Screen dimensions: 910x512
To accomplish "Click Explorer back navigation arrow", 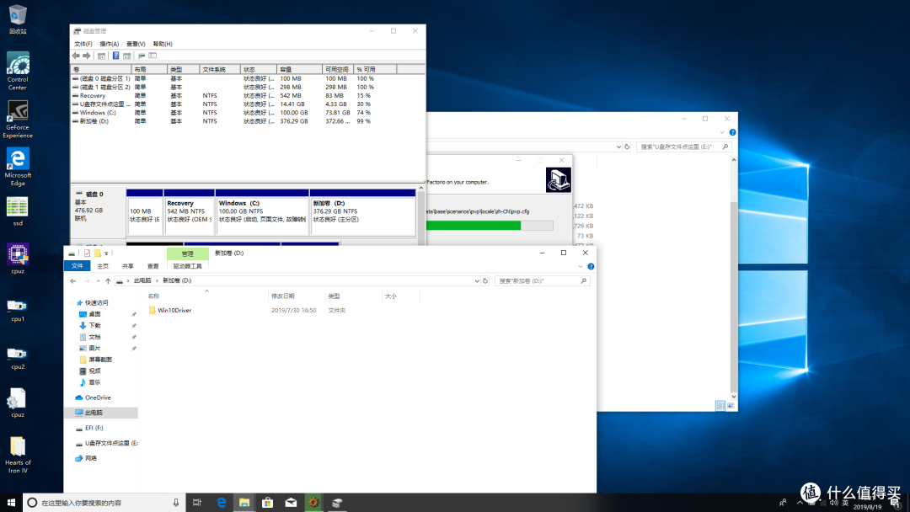I will [x=73, y=280].
